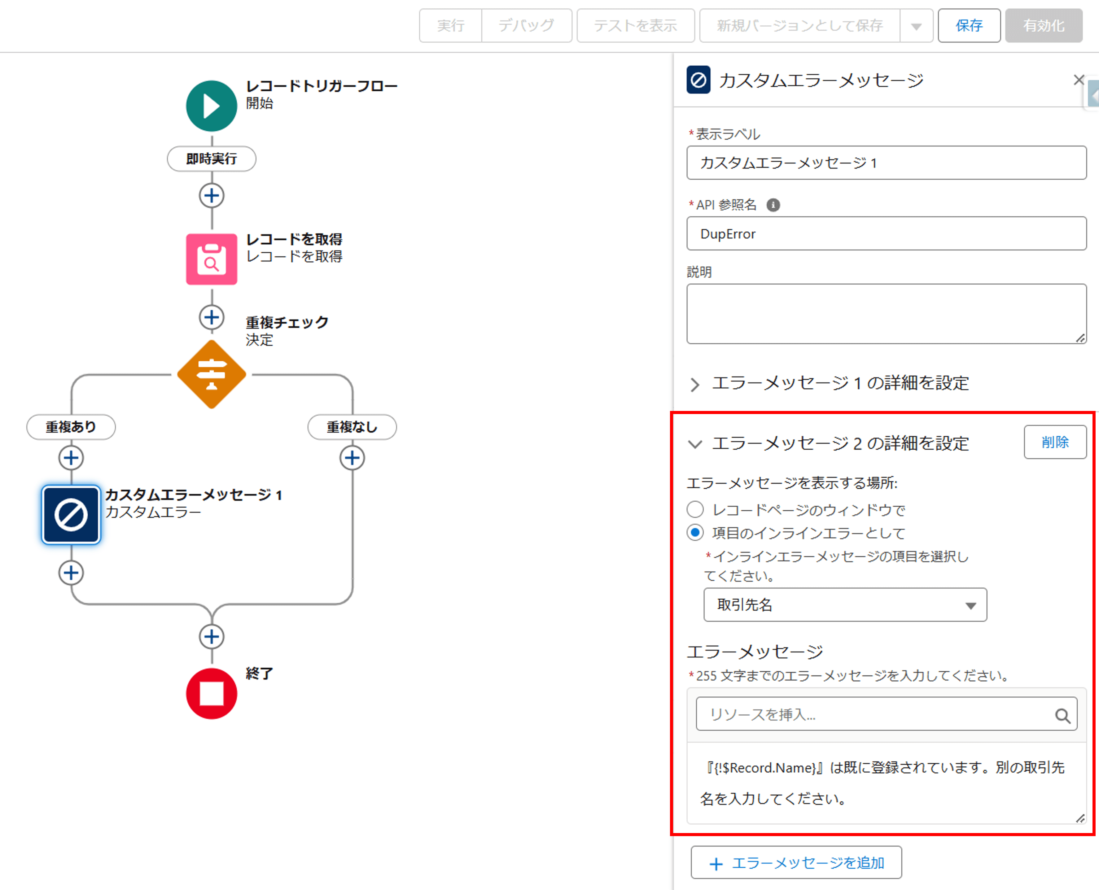Click 新規バージョンとして保存 button
Image resolution: width=1099 pixels, height=890 pixels.
pyautogui.click(x=799, y=26)
